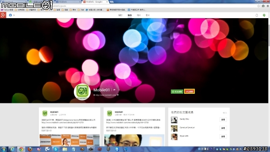270x152 pixels.
Task: Click Mobile01 avatar on first post
Action: (x=45, y=113)
